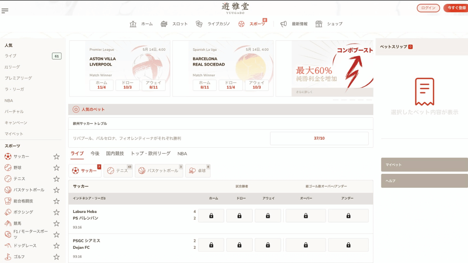Click basketball icon in sidebar list
The image size is (468, 263).
point(8,190)
